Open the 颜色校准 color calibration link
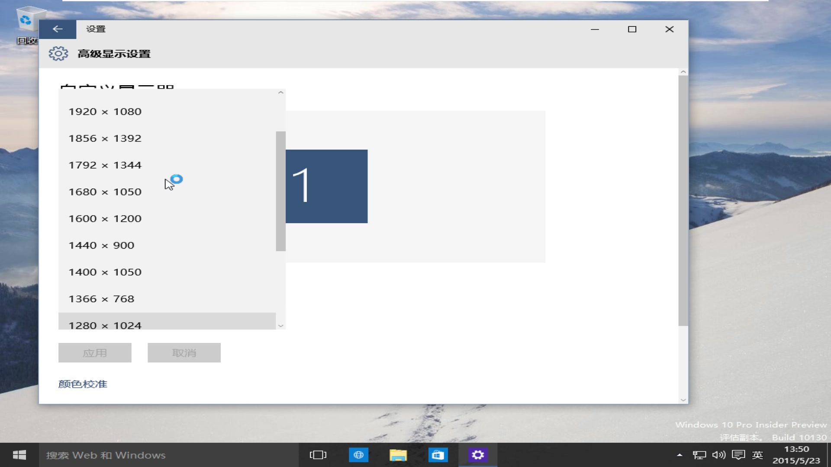The image size is (831, 467). [x=83, y=384]
